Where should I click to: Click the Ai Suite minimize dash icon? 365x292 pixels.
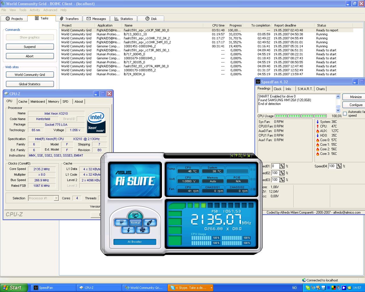tap(245, 156)
